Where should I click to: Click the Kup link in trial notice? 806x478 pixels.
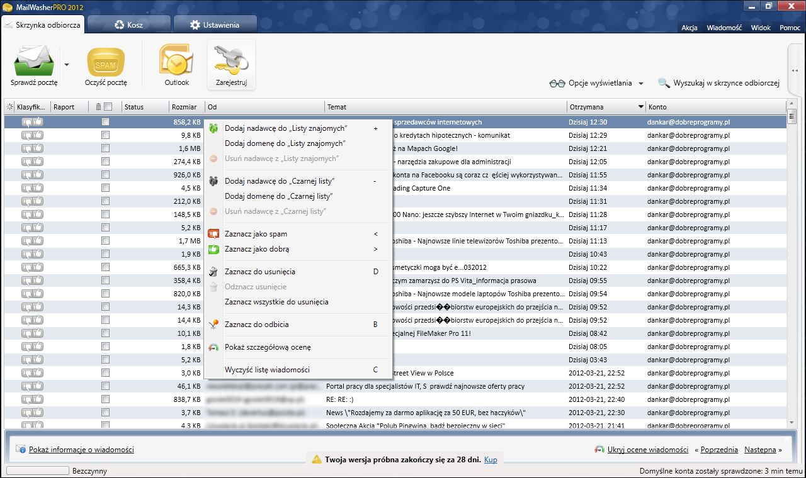coord(491,460)
